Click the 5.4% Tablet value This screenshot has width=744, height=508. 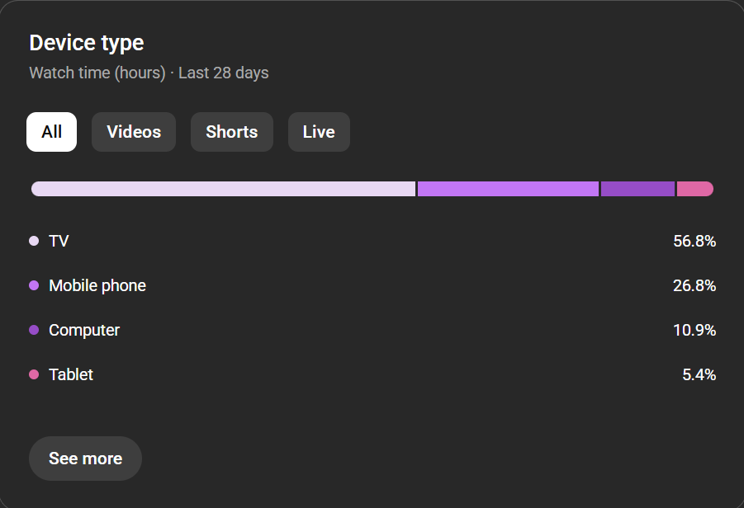click(698, 374)
